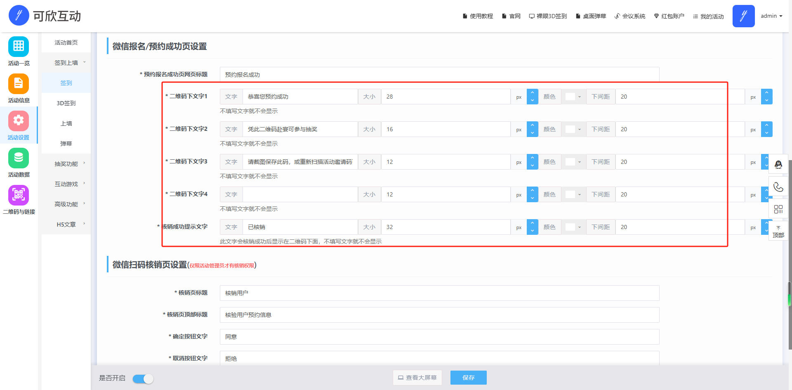This screenshot has height=390, width=792.
Task: Edit 二维码下文字2 text field
Action: tap(300, 129)
